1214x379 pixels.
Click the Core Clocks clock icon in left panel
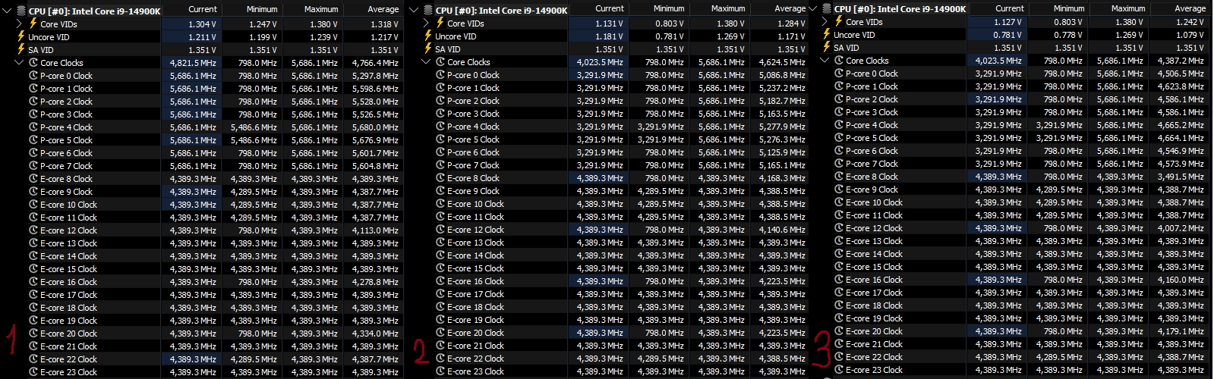[33, 63]
